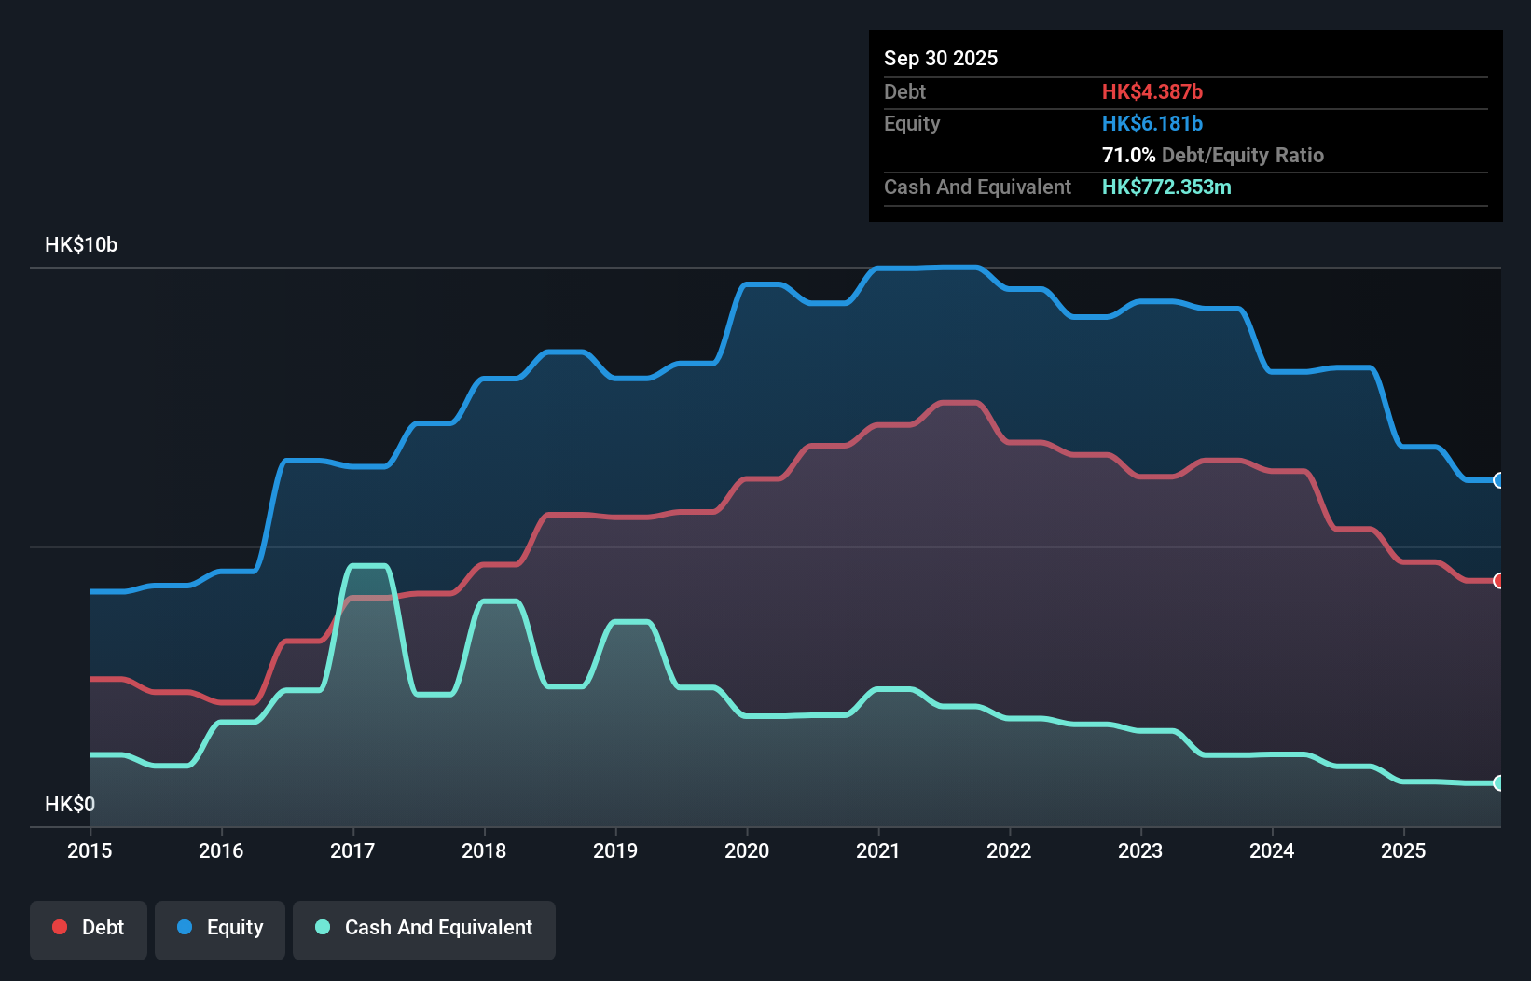
Task: Expand the Sep 30 2025 tooltip header
Action: [x=941, y=58]
